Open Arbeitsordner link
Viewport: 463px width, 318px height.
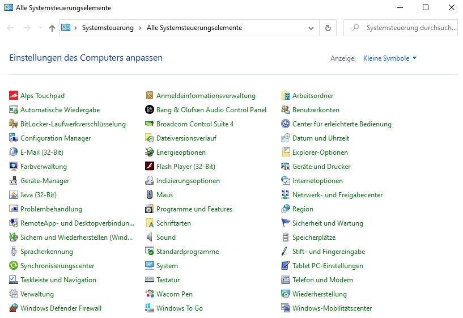point(313,96)
